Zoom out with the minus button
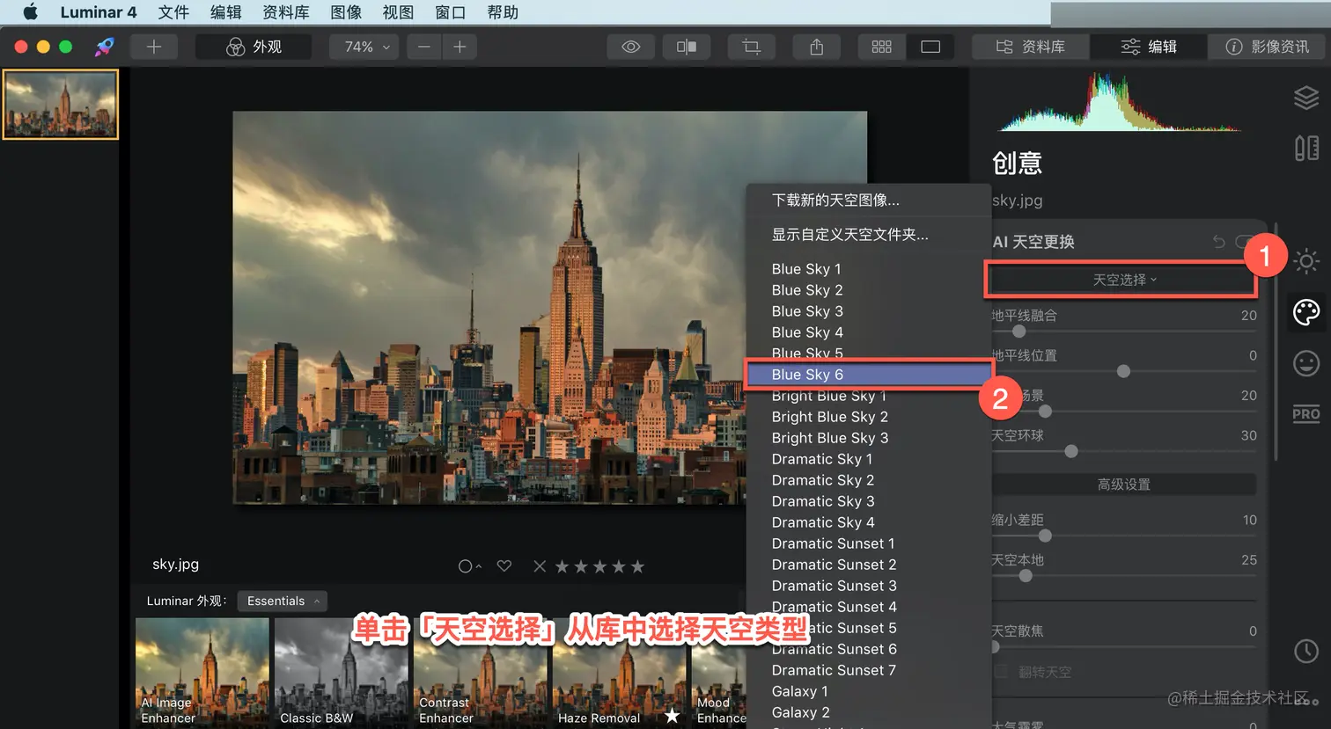The width and height of the screenshot is (1331, 729). pos(424,47)
